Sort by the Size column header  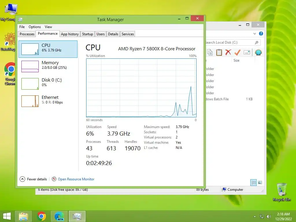point(236,60)
